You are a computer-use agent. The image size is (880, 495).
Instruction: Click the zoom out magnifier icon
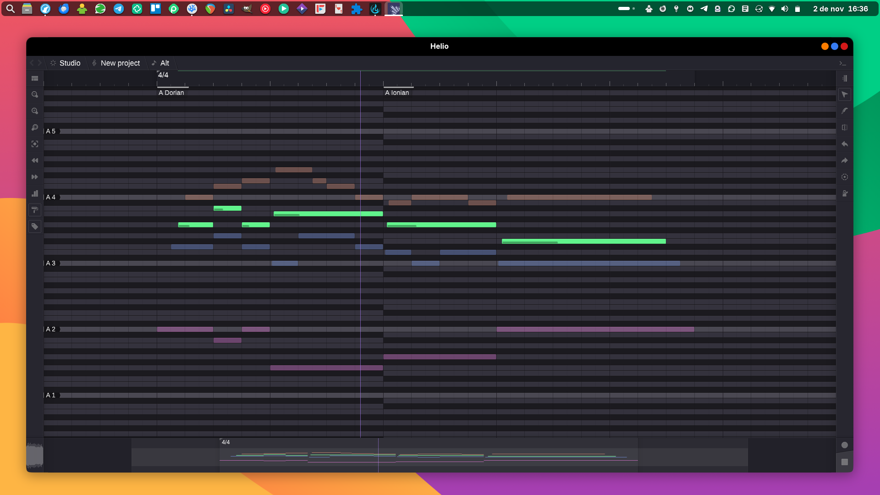[35, 94]
